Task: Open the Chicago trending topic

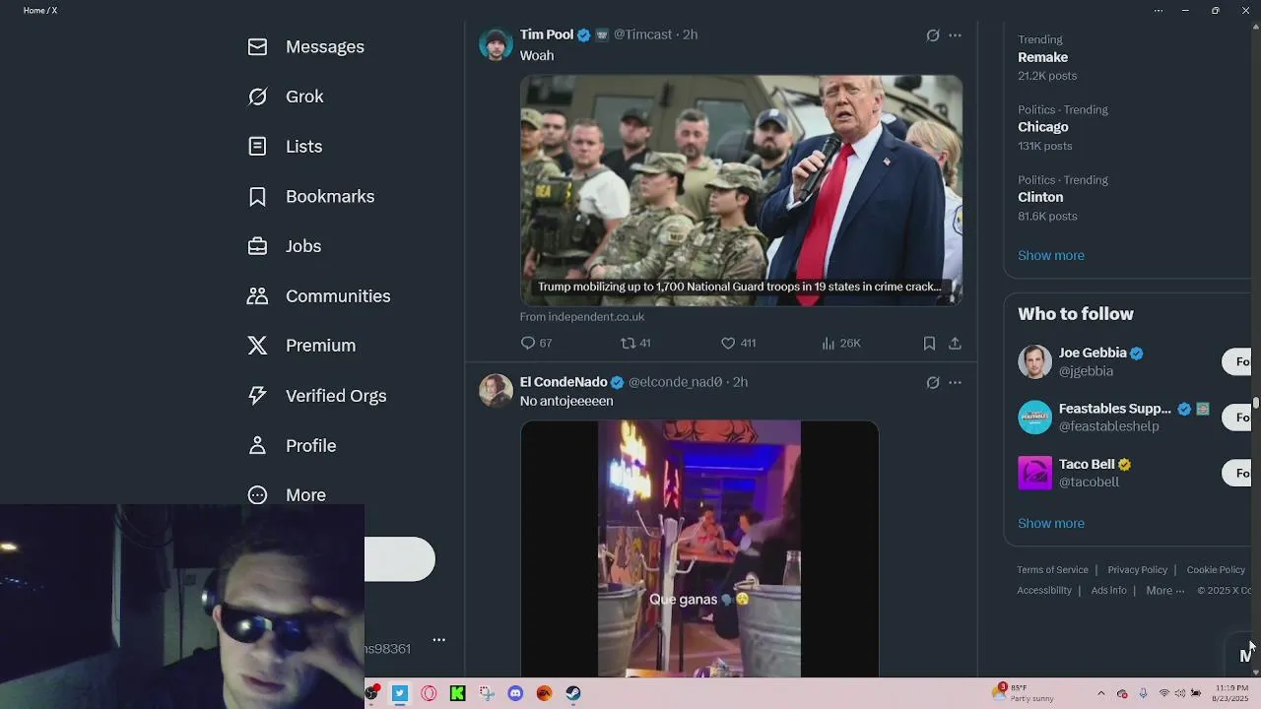Action: point(1043,127)
